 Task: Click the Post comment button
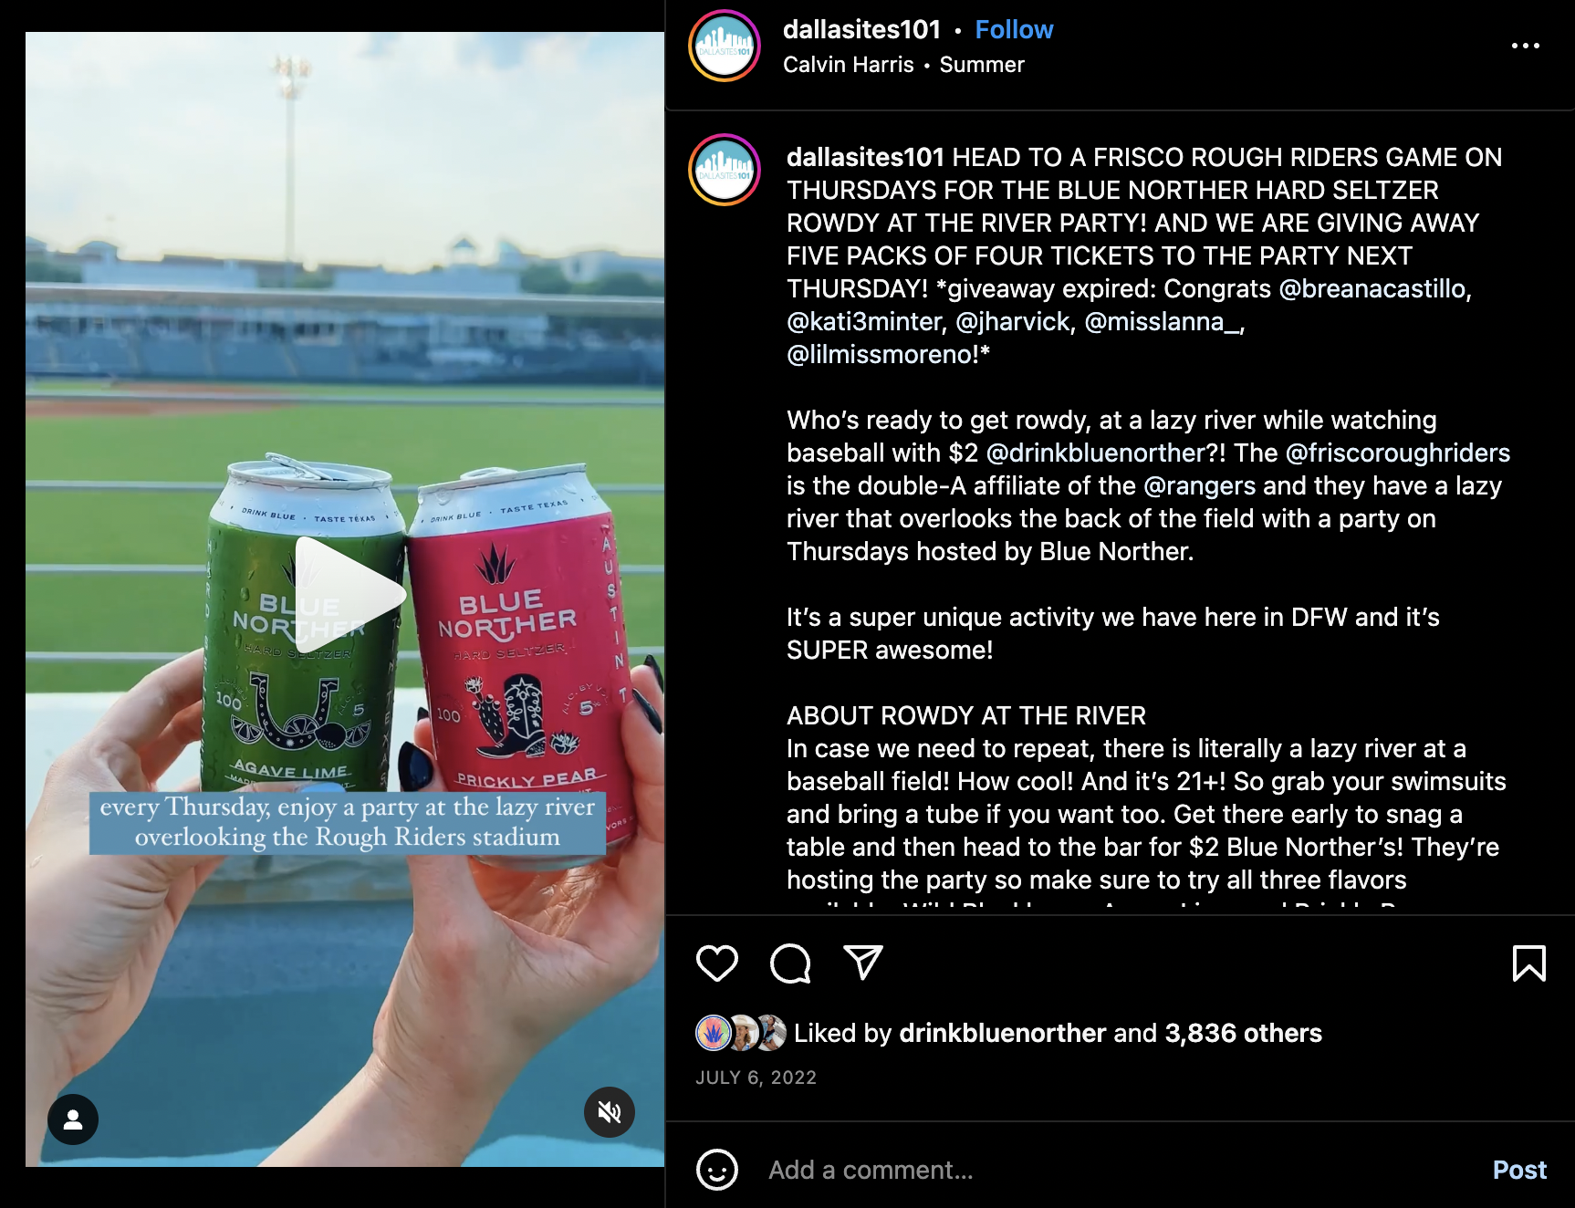(x=1519, y=1170)
